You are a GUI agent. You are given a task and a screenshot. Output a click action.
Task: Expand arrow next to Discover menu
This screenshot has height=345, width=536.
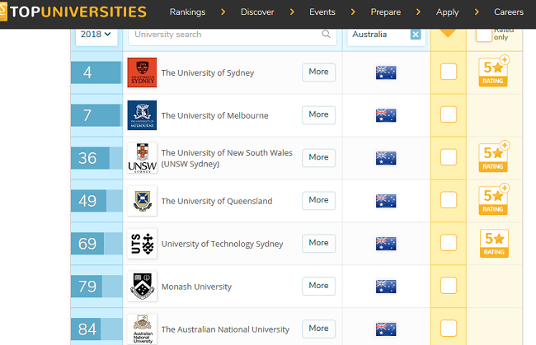pyautogui.click(x=292, y=12)
